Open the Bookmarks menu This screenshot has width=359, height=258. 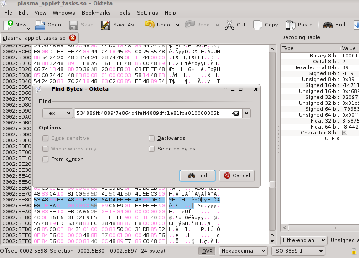click(x=96, y=13)
